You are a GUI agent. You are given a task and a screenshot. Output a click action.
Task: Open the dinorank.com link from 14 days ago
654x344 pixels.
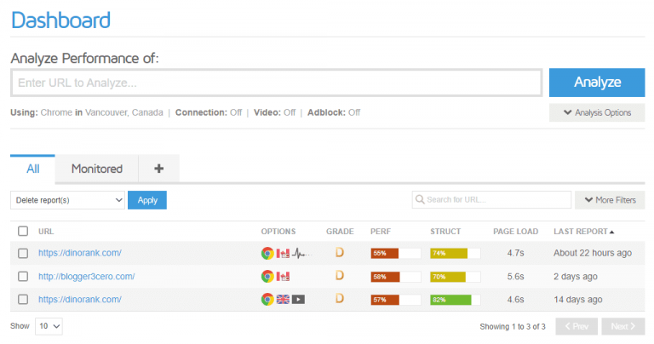coord(80,300)
